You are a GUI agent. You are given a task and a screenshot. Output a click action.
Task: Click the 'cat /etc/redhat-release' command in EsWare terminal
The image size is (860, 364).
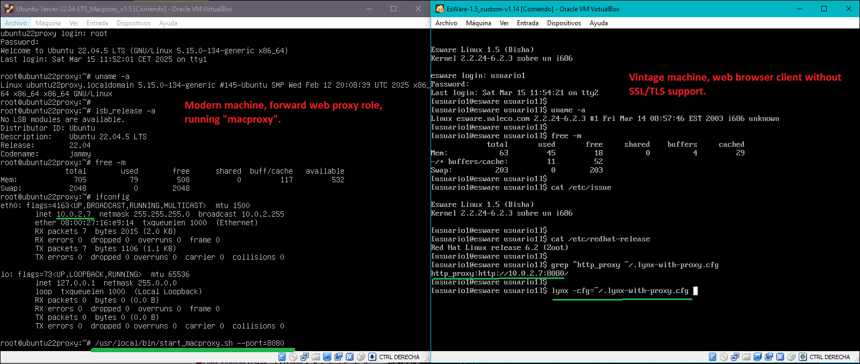(x=600, y=239)
